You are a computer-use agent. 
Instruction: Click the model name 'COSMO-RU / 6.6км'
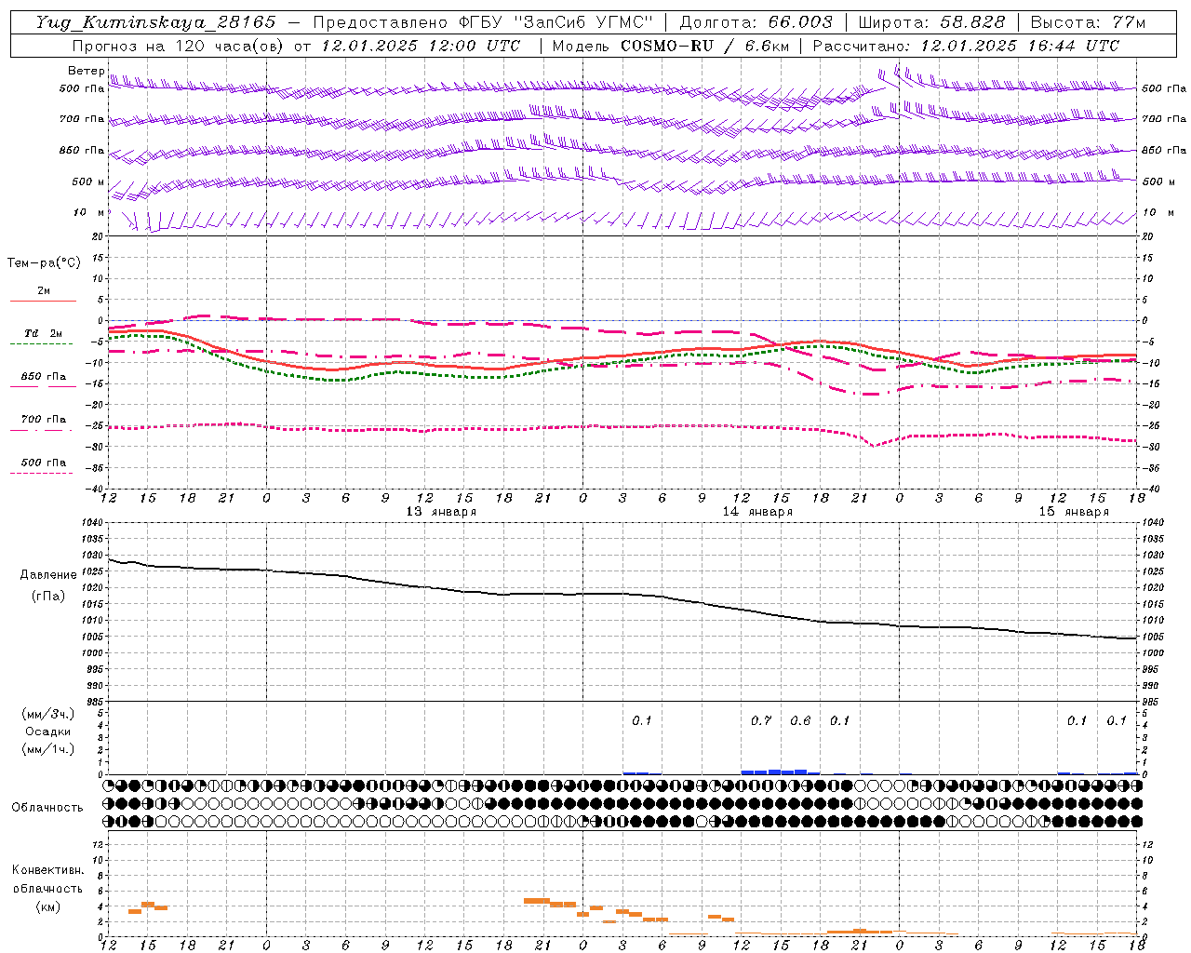pyautogui.click(x=704, y=45)
